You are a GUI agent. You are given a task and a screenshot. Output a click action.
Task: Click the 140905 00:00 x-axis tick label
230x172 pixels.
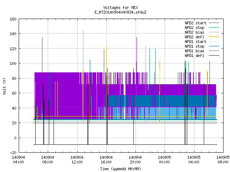pos(165,160)
